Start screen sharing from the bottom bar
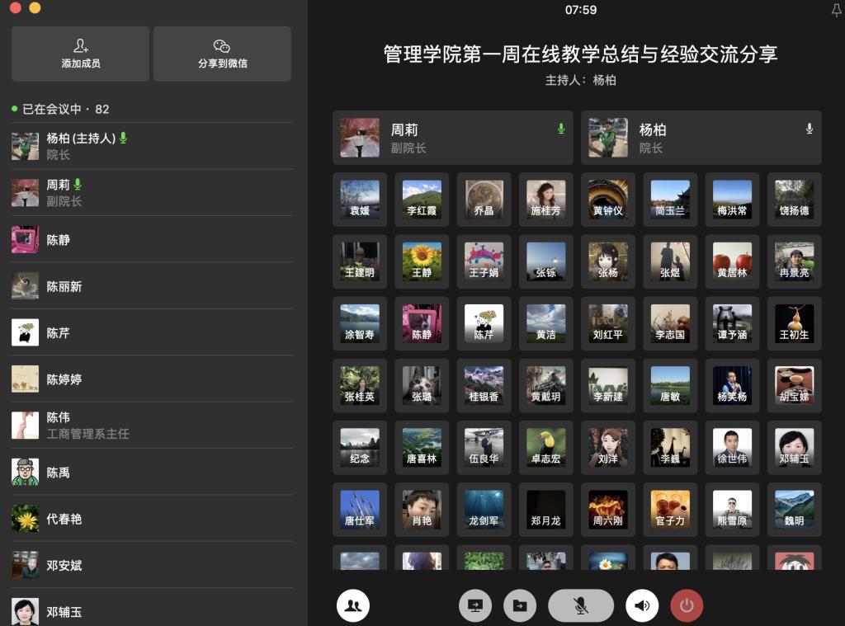 (475, 606)
